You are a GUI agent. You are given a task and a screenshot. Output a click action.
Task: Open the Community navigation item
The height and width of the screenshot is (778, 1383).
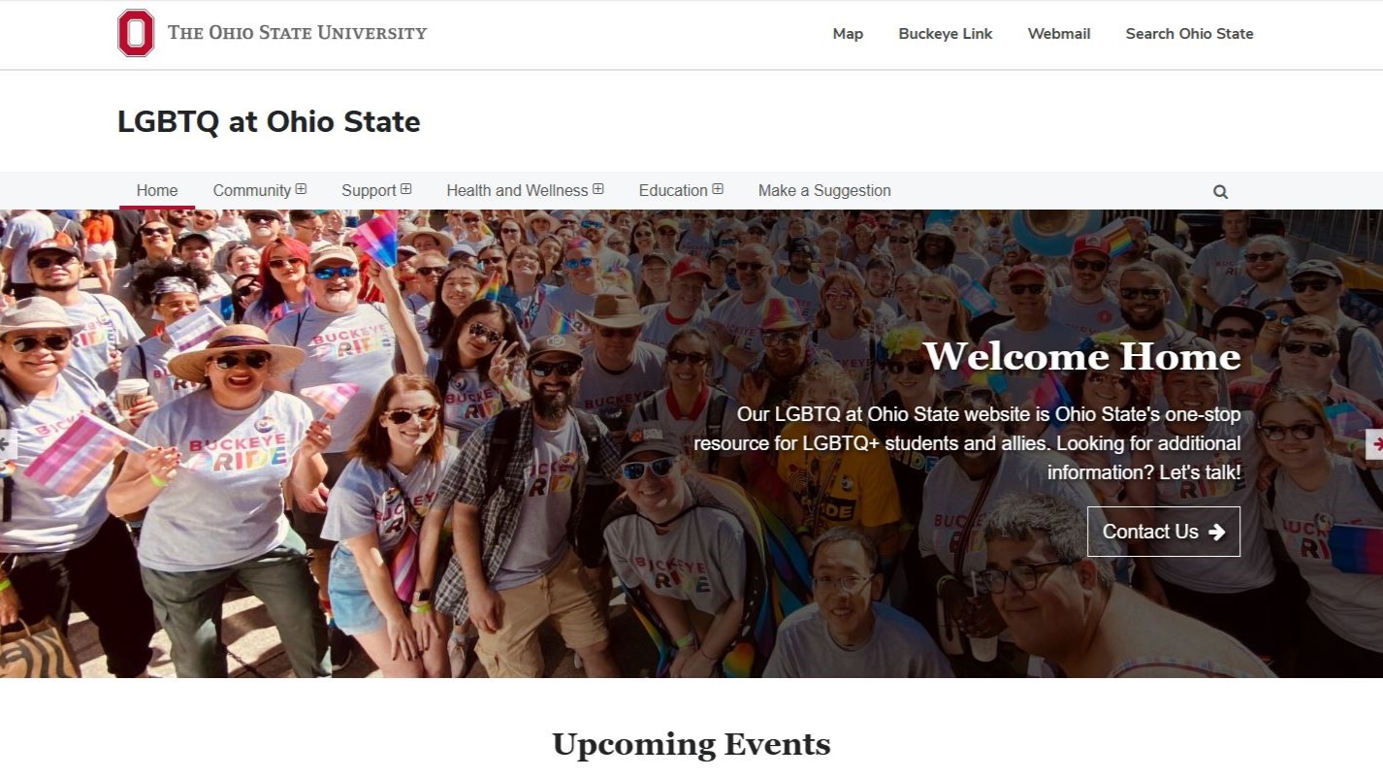click(252, 190)
